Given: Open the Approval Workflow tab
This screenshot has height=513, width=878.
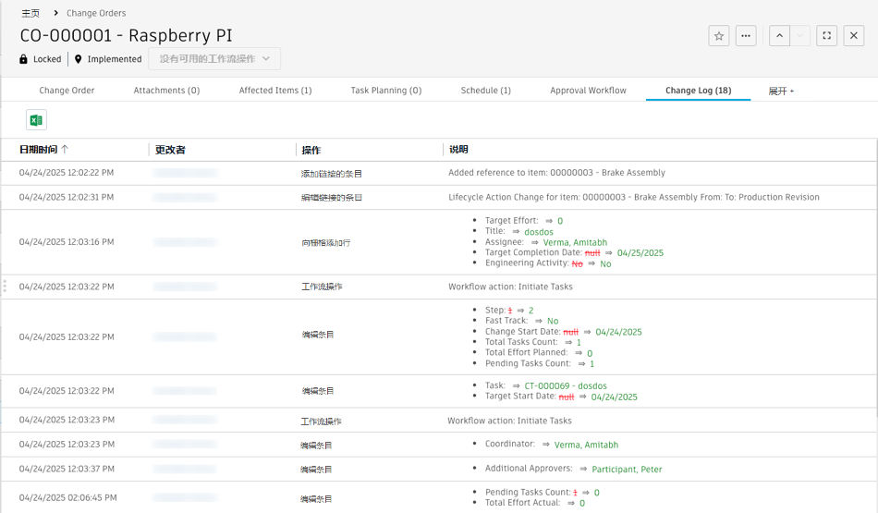Looking at the screenshot, I should [588, 91].
